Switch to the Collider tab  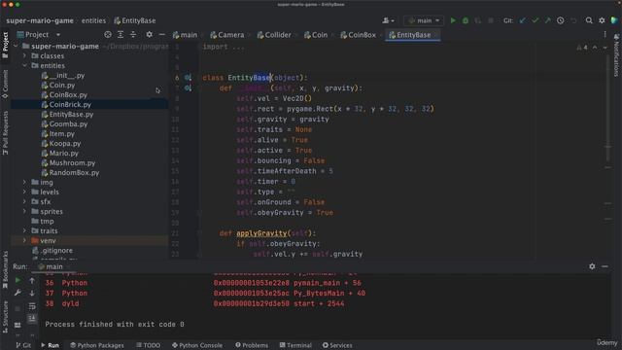(x=274, y=35)
